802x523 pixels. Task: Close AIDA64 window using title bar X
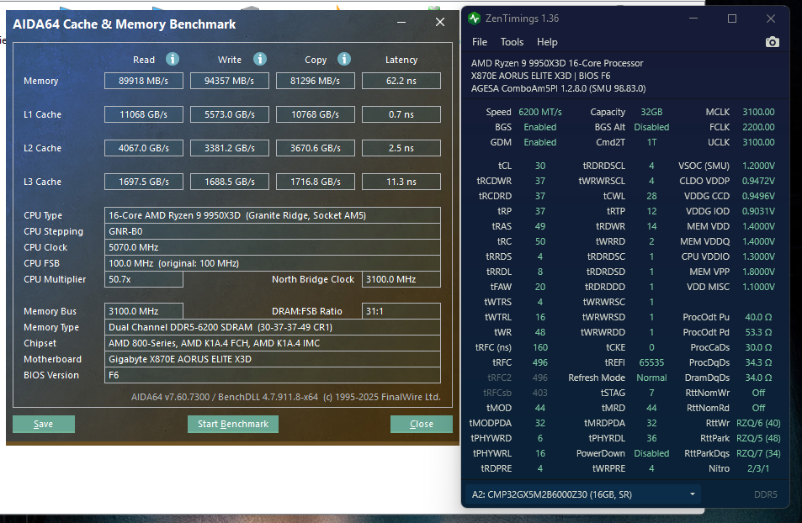pyautogui.click(x=440, y=24)
